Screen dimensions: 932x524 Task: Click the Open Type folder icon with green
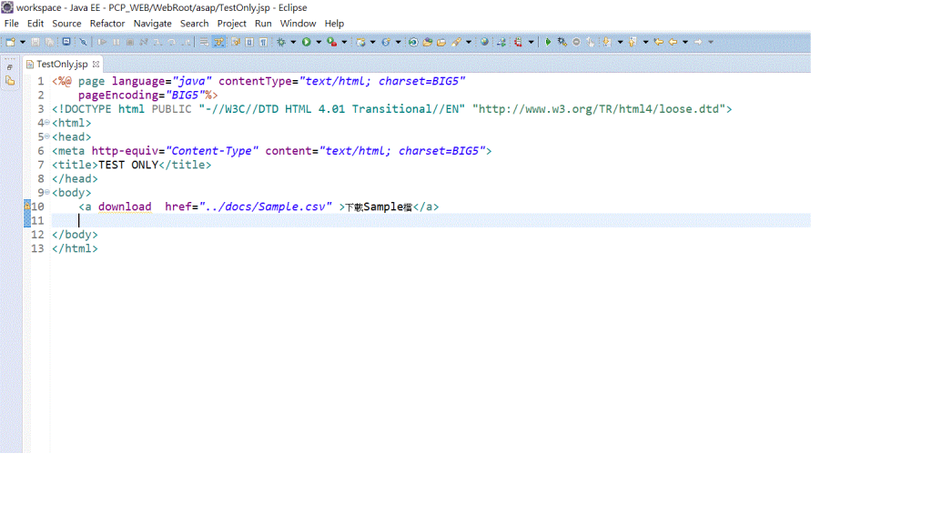coord(428,42)
